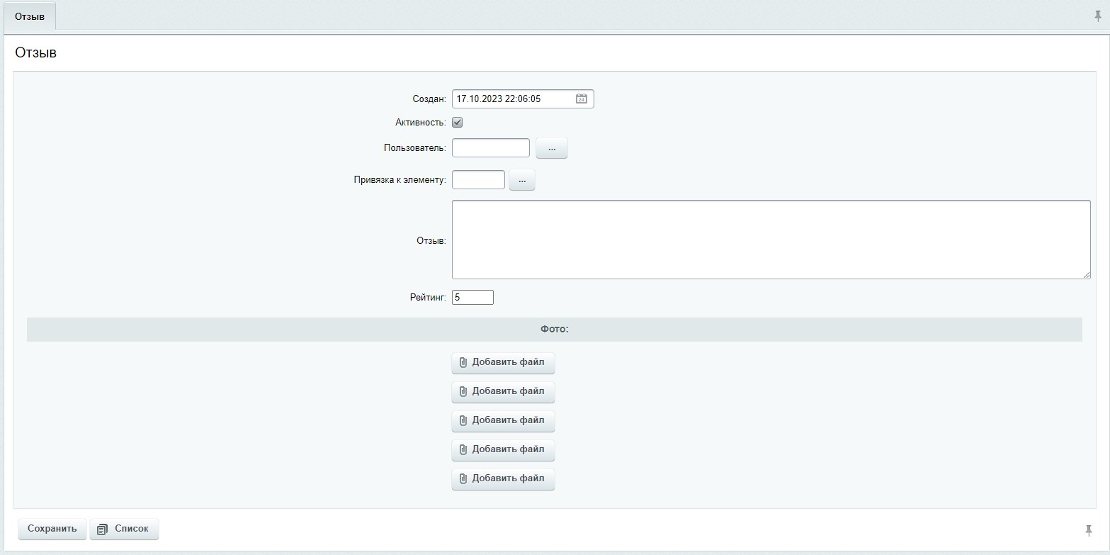Image resolution: width=1110 pixels, height=555 pixels.
Task: Click second Добавить файл button
Action: (503, 392)
